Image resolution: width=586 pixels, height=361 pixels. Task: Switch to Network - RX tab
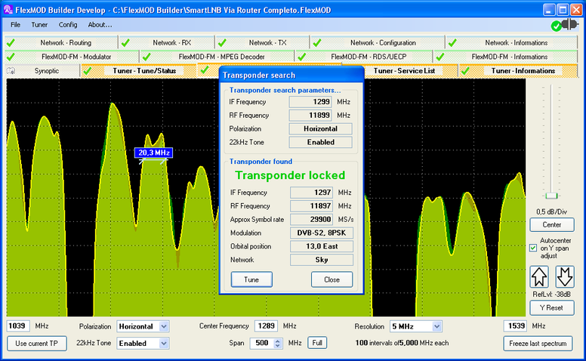coord(167,42)
